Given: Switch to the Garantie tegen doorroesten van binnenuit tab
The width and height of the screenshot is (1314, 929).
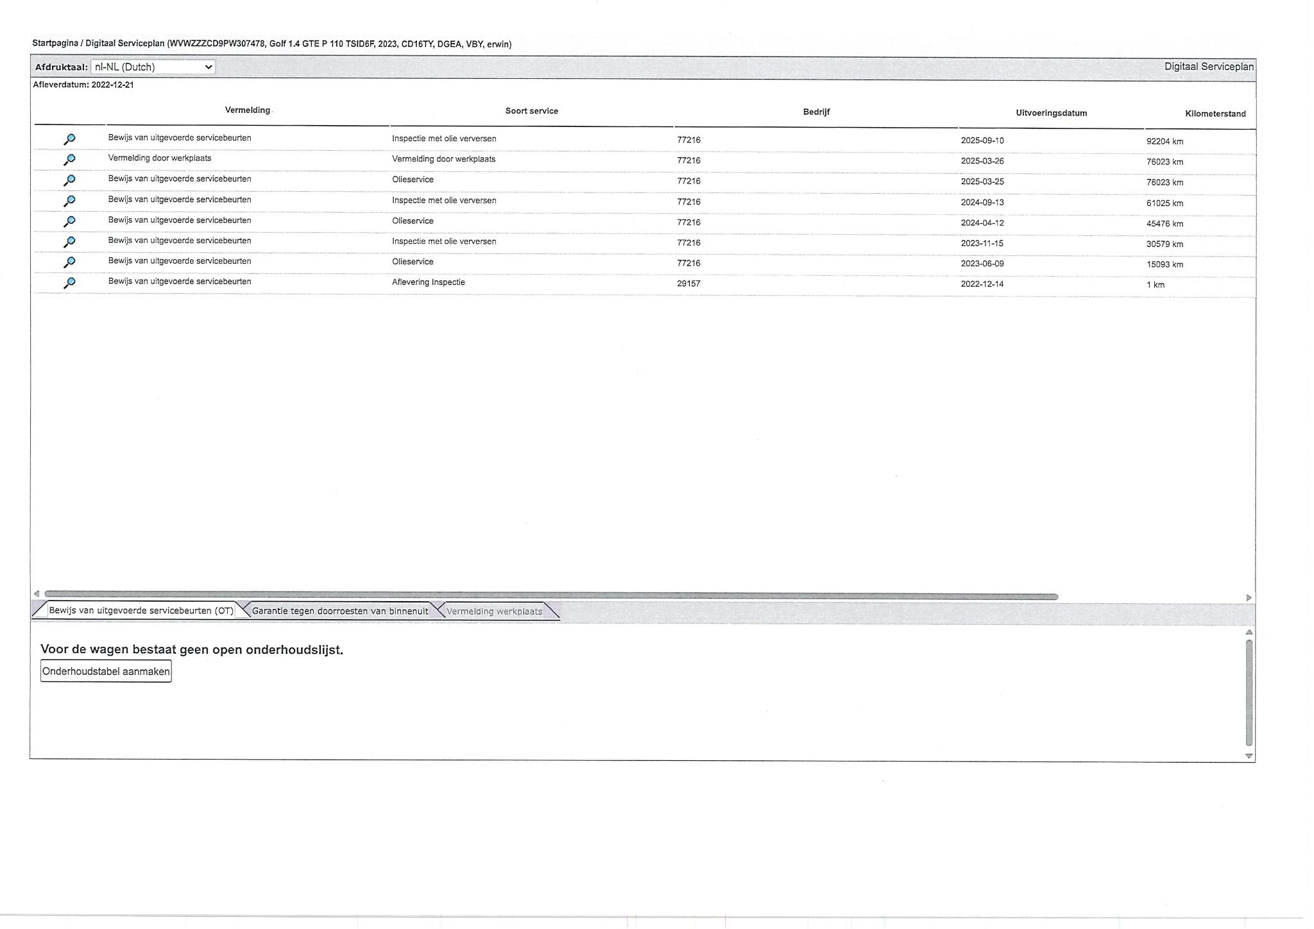Looking at the screenshot, I should (339, 611).
